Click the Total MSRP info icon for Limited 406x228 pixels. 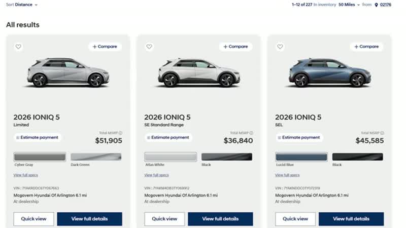[x=120, y=133]
